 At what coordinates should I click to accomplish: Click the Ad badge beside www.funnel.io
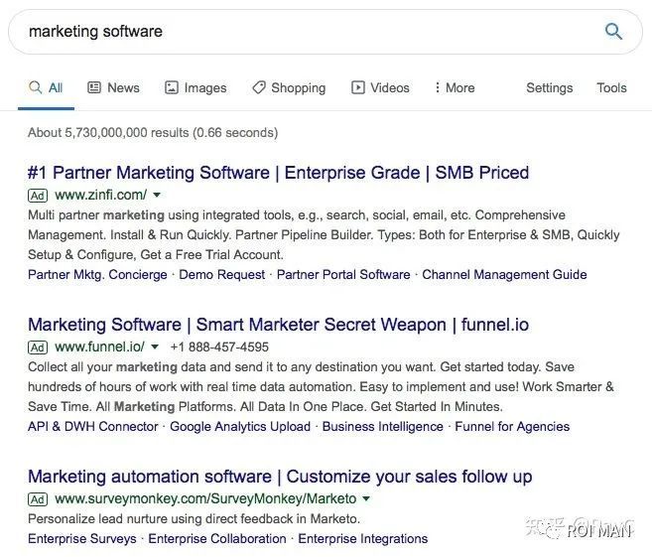[38, 348]
